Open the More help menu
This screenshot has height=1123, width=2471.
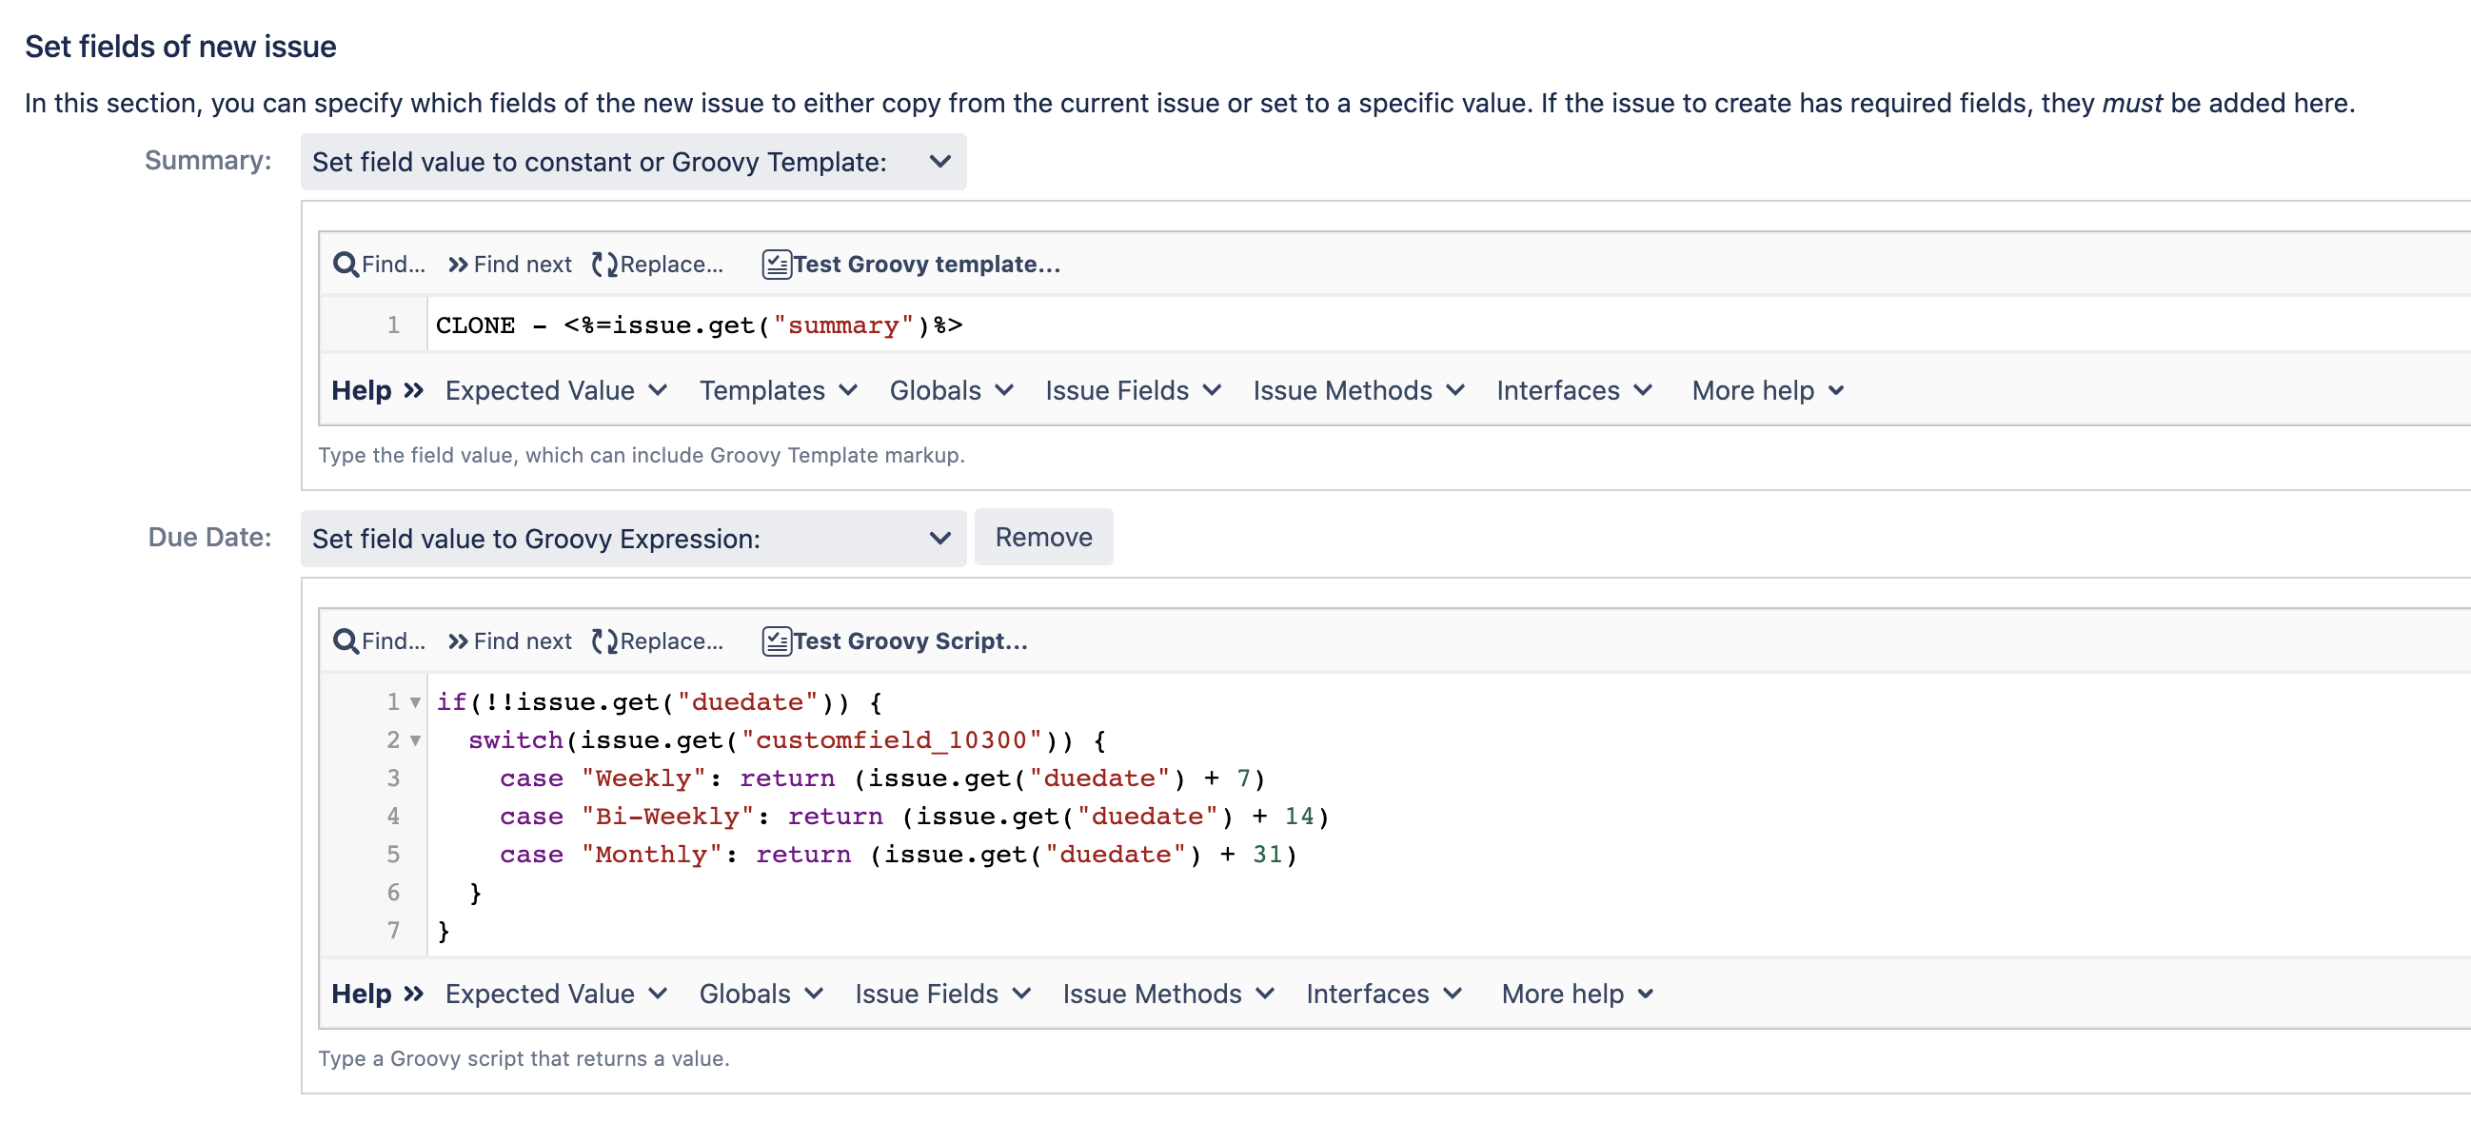pyautogui.click(x=1767, y=390)
